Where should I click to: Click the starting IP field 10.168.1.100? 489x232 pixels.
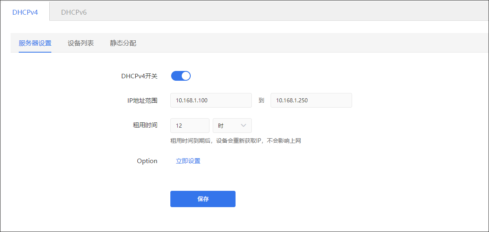click(x=211, y=100)
